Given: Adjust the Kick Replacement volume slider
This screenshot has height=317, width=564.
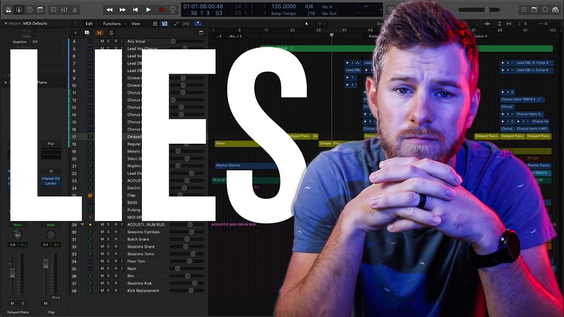Looking at the screenshot, I should 188,291.
